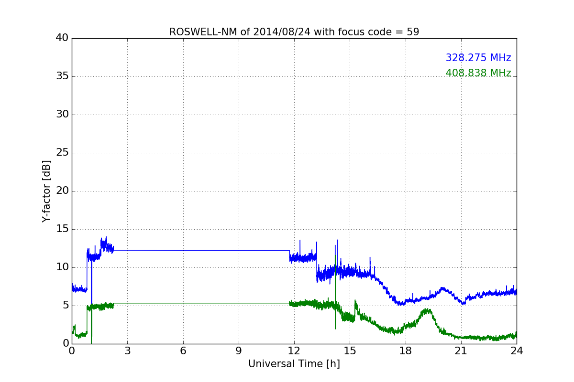Click y-axis tick label 30
The height and width of the screenshot is (382, 574).
[x=62, y=115]
